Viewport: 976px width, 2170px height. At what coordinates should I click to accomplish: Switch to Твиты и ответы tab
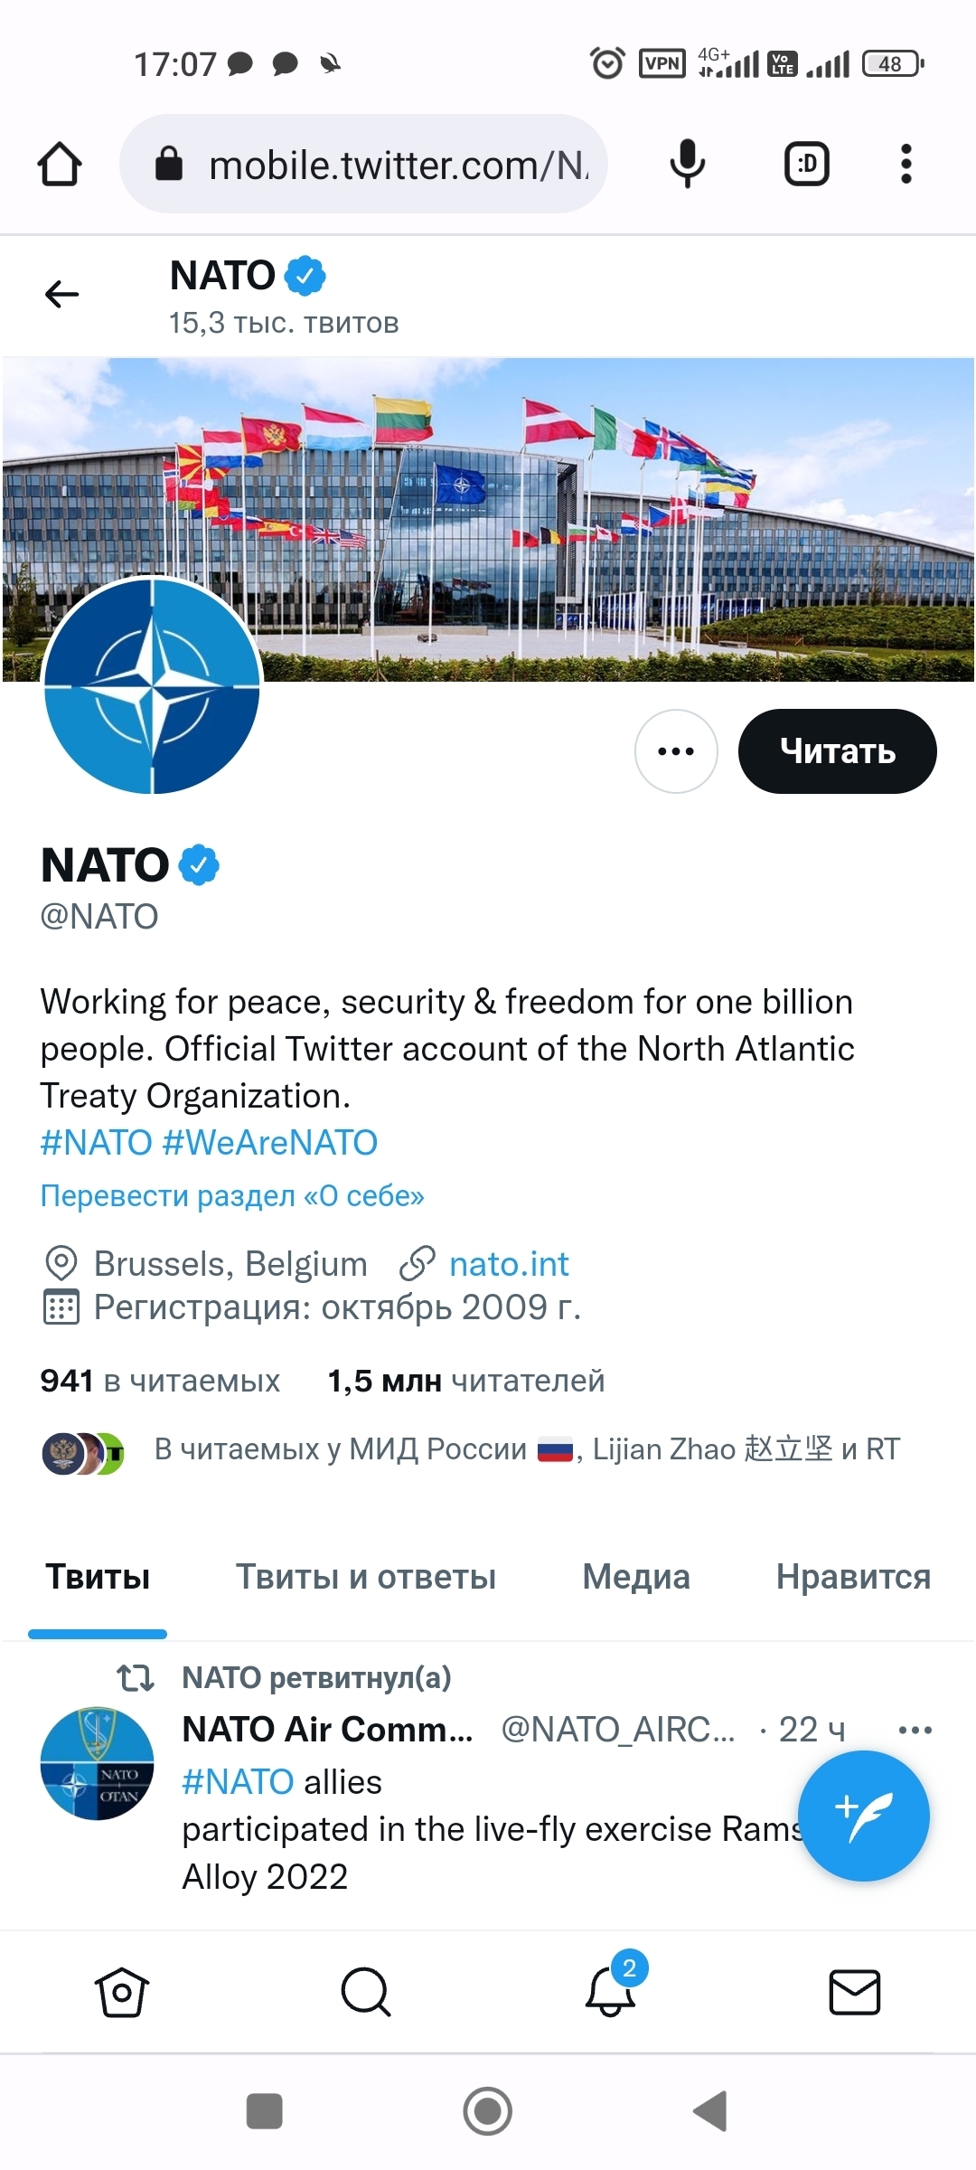point(366,1577)
